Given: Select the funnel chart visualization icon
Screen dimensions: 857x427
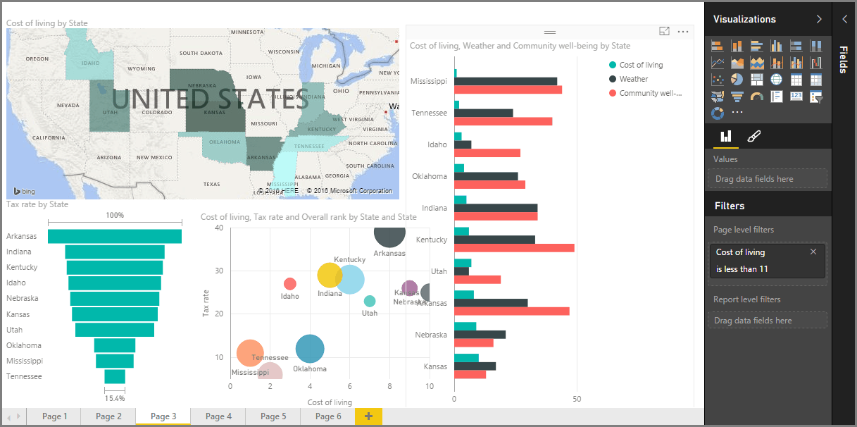Looking at the screenshot, I should pyautogui.click(x=737, y=97).
